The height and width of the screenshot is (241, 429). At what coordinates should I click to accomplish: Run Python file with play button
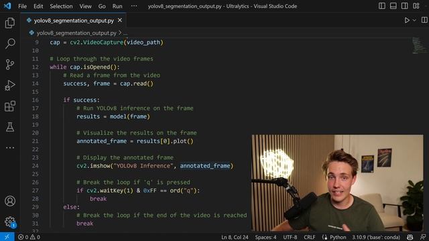tap(407, 20)
